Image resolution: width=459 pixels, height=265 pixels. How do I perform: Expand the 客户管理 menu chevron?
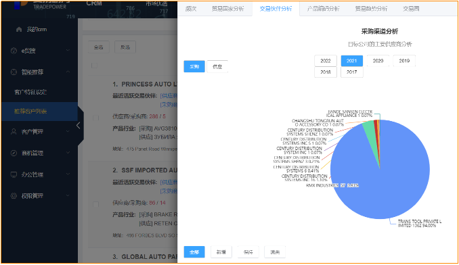point(68,131)
